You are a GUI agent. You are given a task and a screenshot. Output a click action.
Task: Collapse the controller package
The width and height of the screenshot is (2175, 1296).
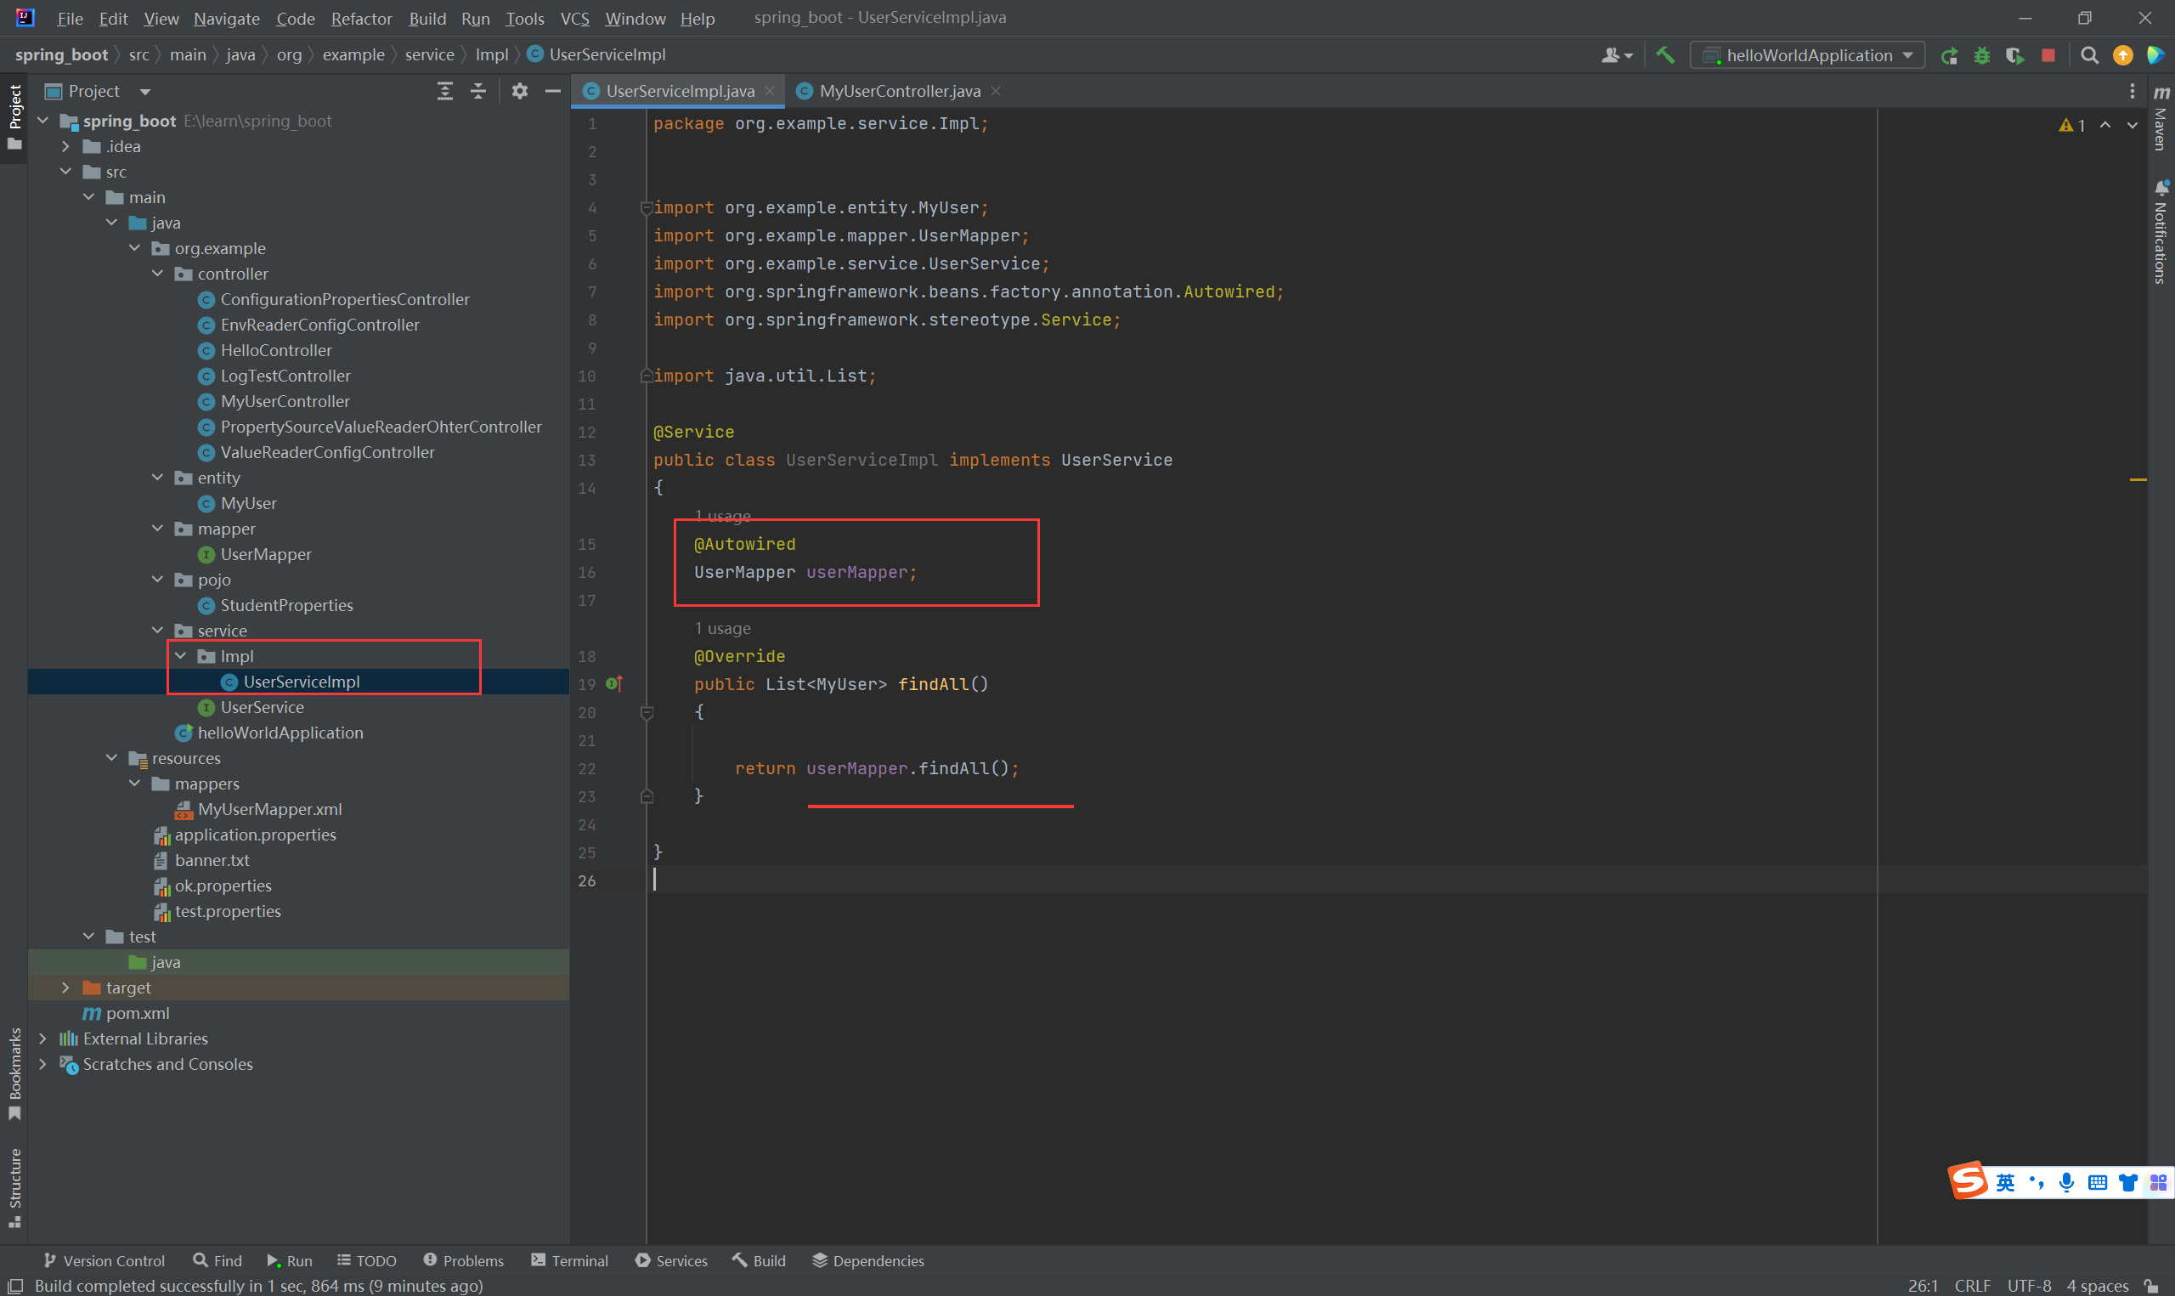pos(157,274)
